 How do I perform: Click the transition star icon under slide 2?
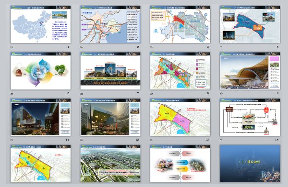point(82,47)
